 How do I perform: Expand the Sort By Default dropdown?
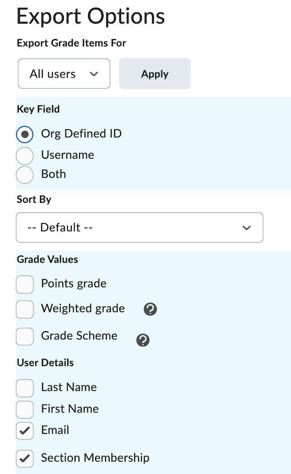point(139,227)
